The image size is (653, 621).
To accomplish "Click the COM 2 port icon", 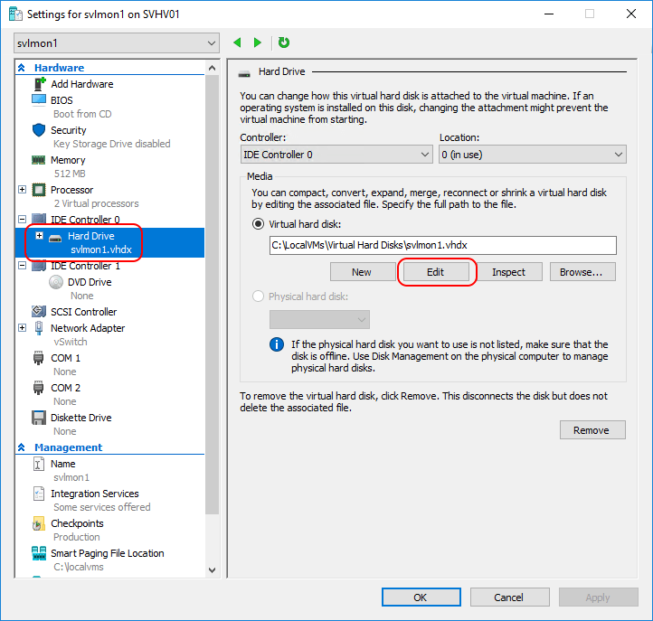I will 38,388.
